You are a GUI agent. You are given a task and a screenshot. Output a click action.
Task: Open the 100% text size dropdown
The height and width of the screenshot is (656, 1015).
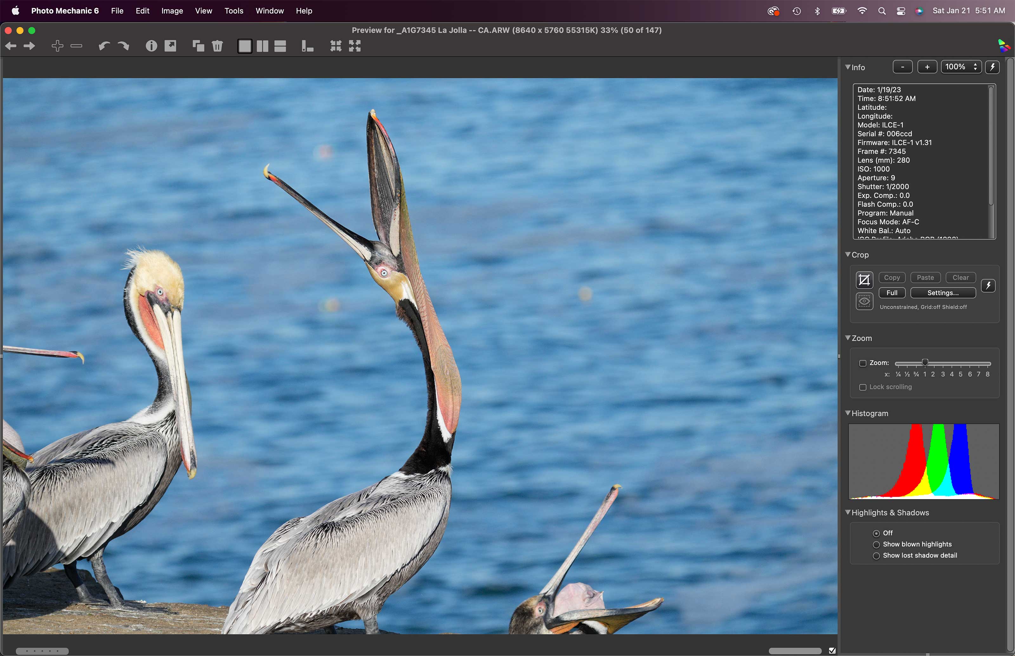(x=961, y=67)
